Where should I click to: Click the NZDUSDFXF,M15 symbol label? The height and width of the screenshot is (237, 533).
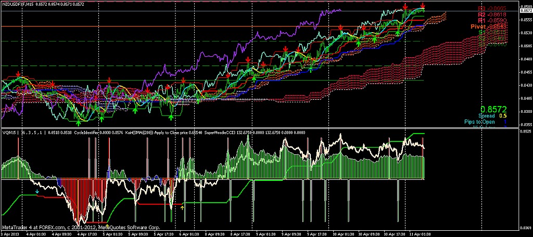tap(20, 4)
